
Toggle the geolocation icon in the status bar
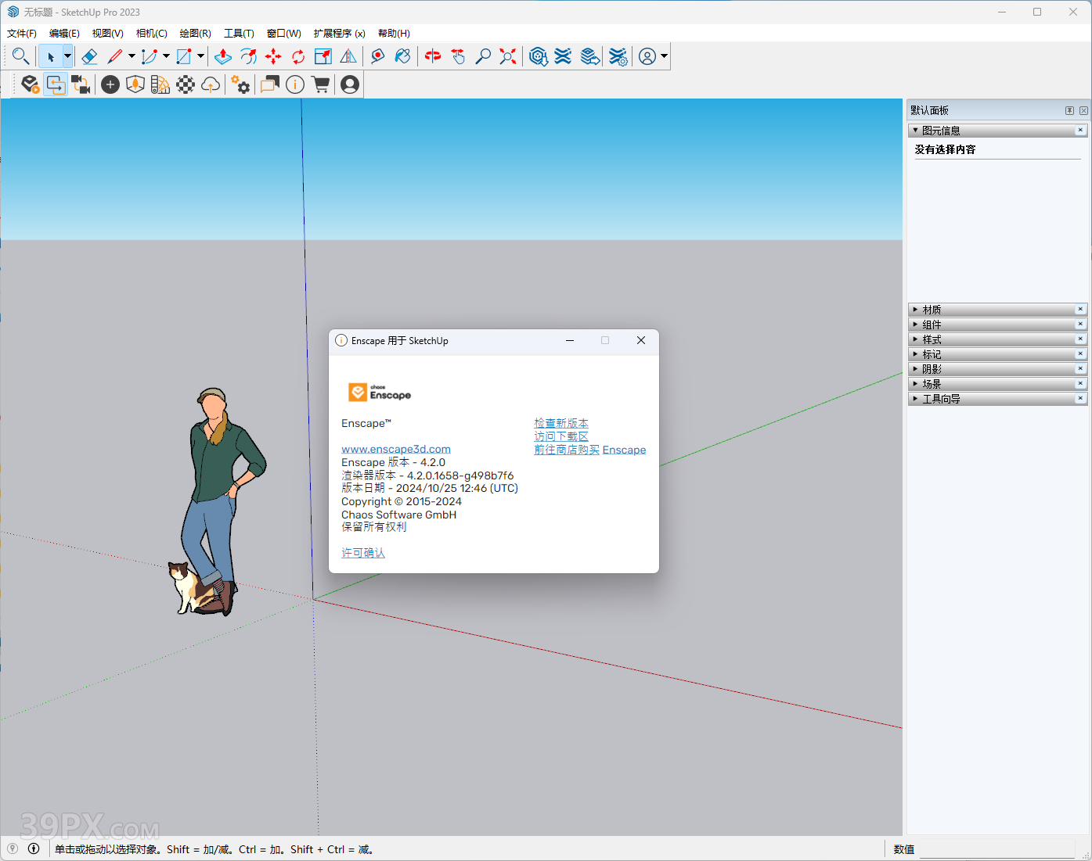pyautogui.click(x=13, y=848)
